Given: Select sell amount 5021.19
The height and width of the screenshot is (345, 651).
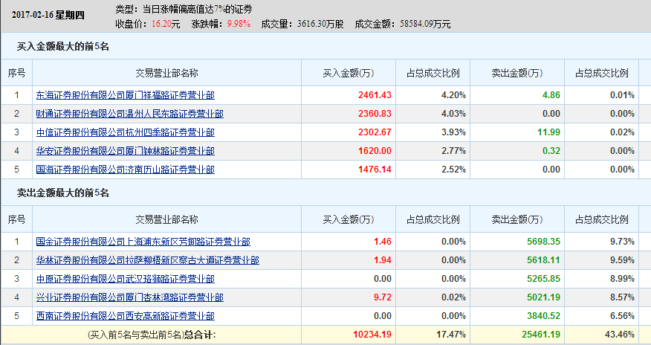Looking at the screenshot, I should [x=544, y=297].
